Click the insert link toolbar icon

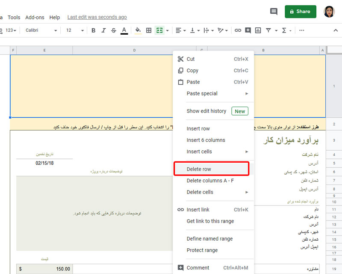point(238,30)
